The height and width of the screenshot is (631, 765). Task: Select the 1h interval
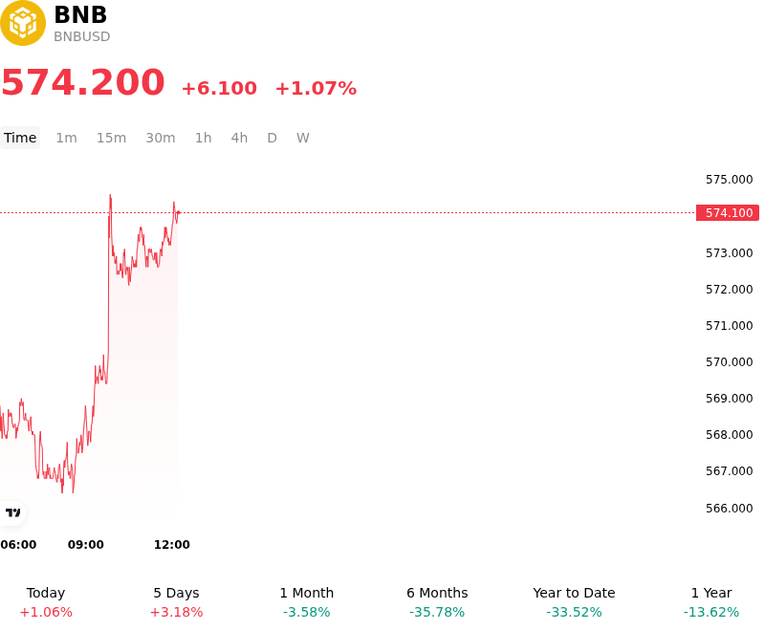pos(203,138)
